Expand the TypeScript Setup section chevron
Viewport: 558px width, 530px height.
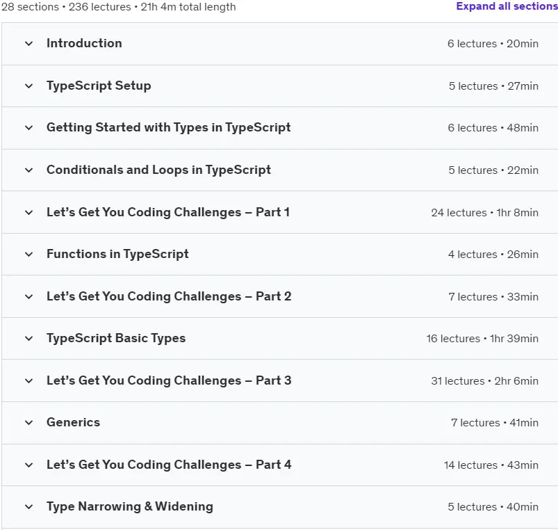pos(28,86)
